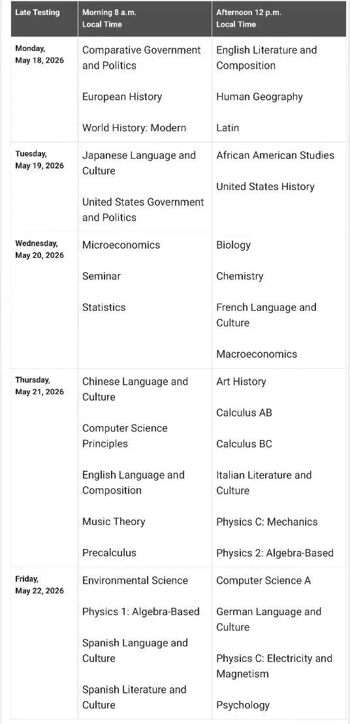Open United States History entry
350x724 pixels.
click(266, 187)
